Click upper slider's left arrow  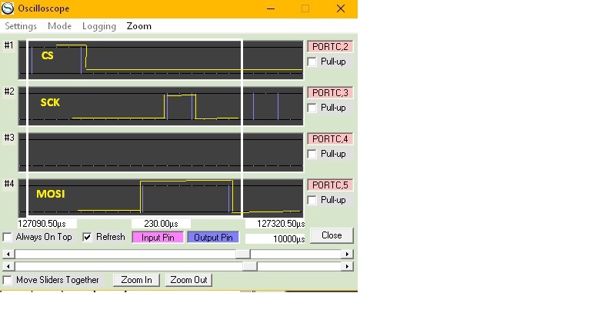[8, 254]
